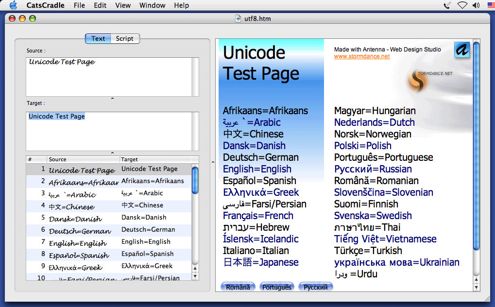
Task: Click the phone status icon in menu bar
Action: 447,5
